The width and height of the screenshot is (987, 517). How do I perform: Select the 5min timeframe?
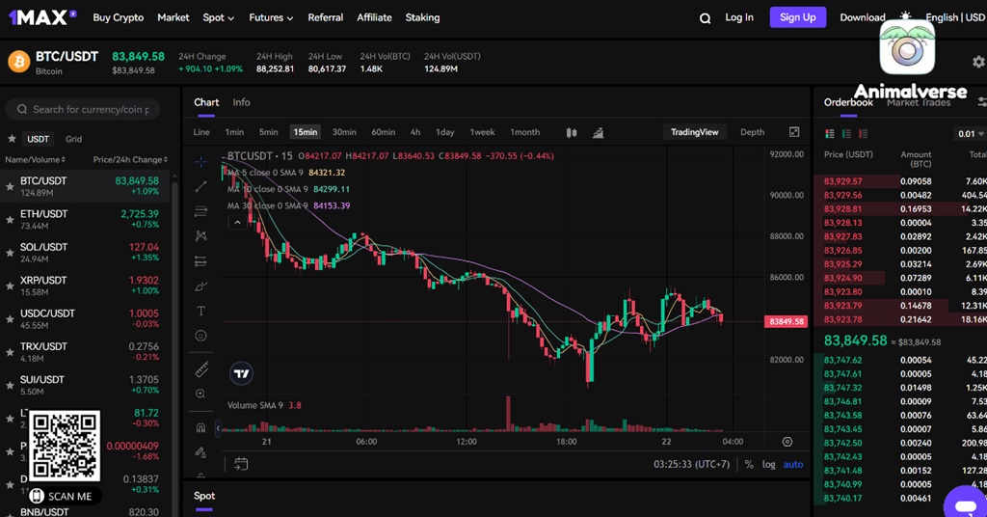pos(268,132)
